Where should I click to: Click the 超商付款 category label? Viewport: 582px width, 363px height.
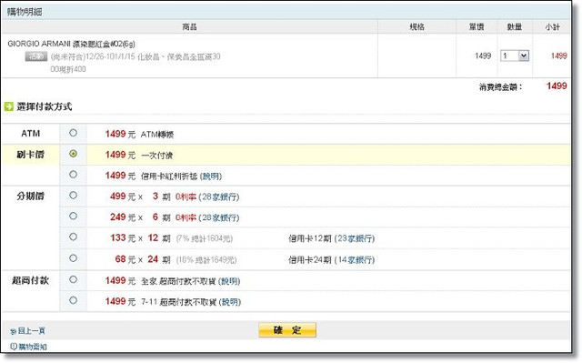click(x=30, y=280)
